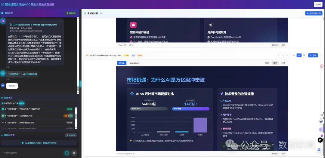
Task: Refresh the slide-3 preview at bottom
Action: tap(283, 154)
